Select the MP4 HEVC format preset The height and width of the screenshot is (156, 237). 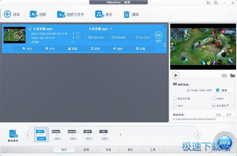(89, 135)
